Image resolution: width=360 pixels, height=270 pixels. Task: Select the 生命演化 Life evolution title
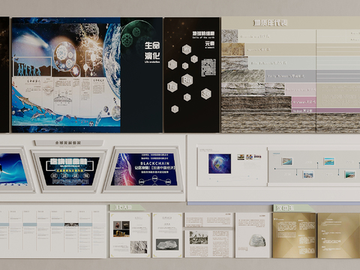[152, 52]
